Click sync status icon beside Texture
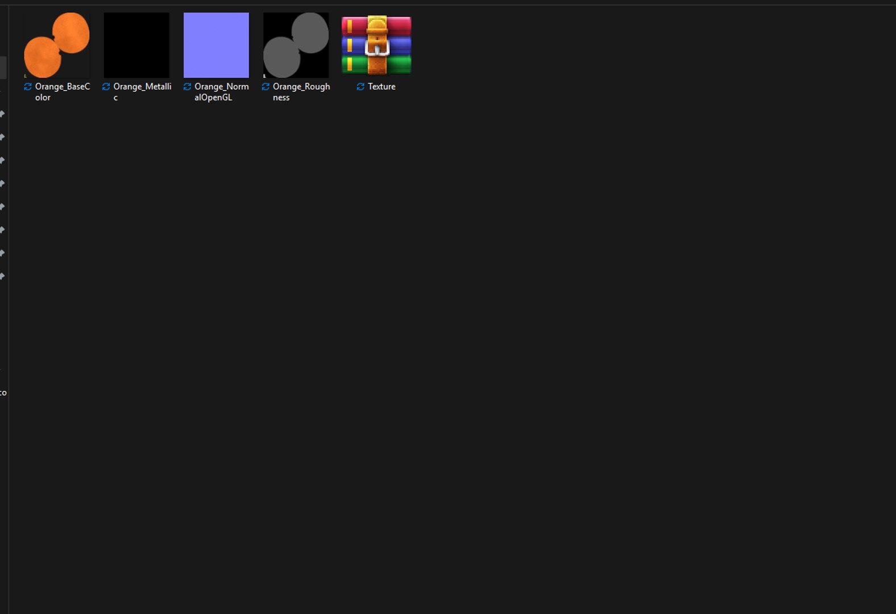 360,86
